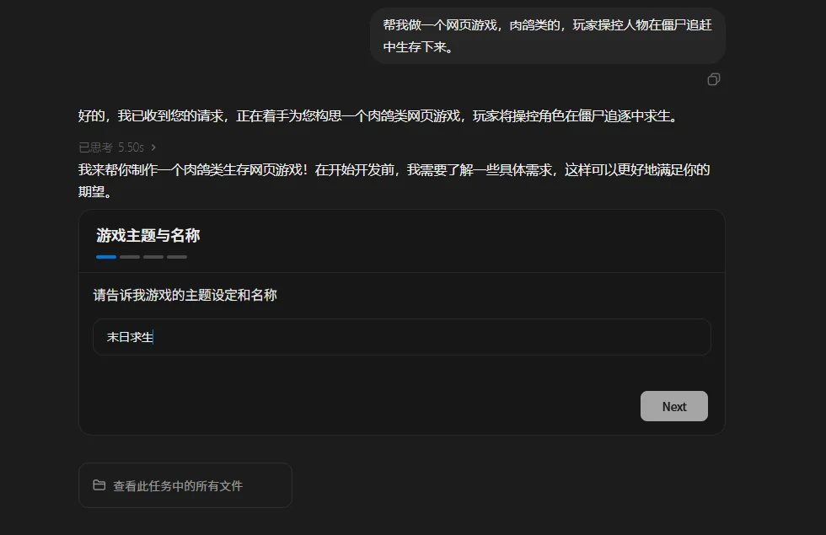The width and height of the screenshot is (826, 535).
Task: Click the word 期望 at paragraph end
Action: [x=94, y=192]
